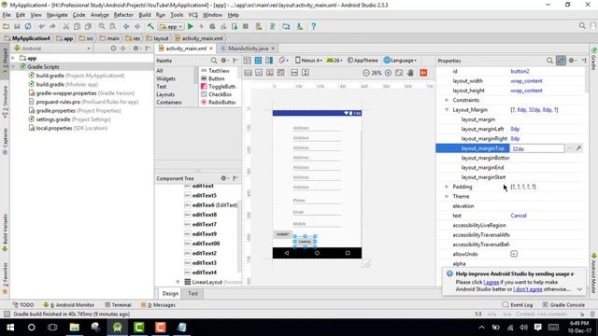This screenshot has width=598, height=336.
Task: Click the ellipsis button beside layout_marginTop
Action: click(569, 148)
